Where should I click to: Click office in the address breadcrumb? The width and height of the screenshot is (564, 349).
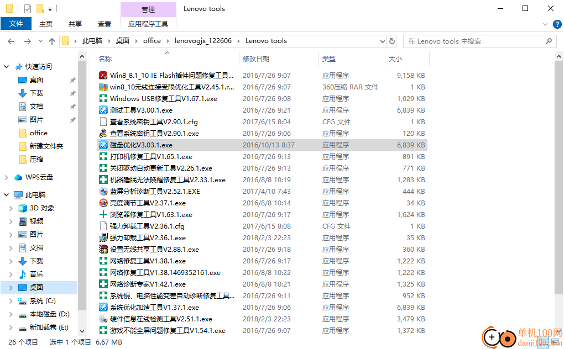[x=152, y=41]
